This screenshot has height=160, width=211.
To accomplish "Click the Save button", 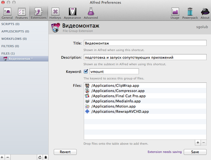I will click(195, 152).
